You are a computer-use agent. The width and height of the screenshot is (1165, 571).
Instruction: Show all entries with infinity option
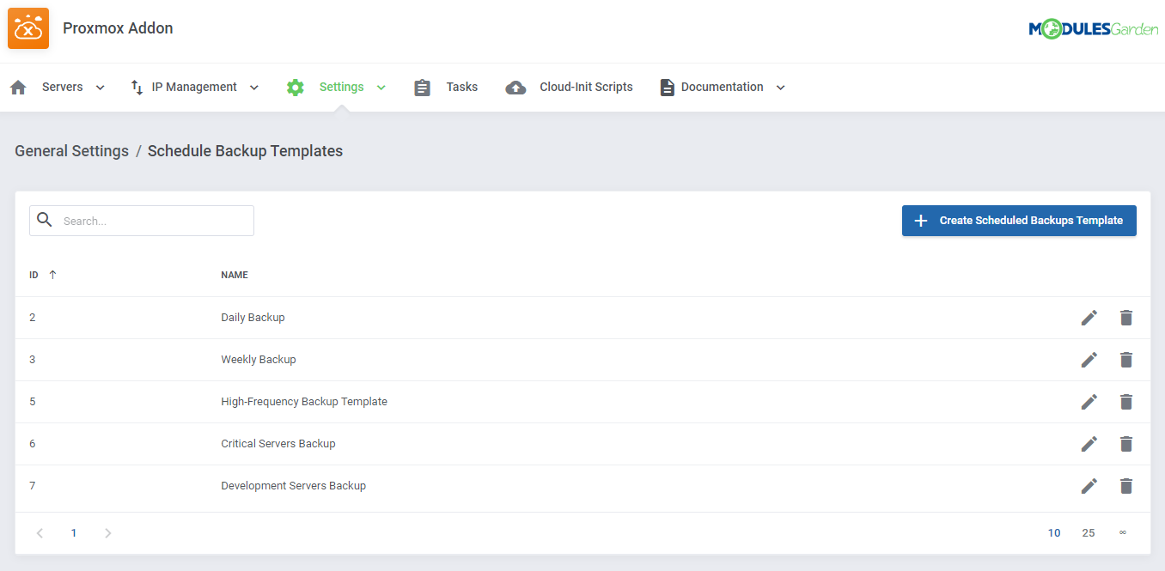1123,533
